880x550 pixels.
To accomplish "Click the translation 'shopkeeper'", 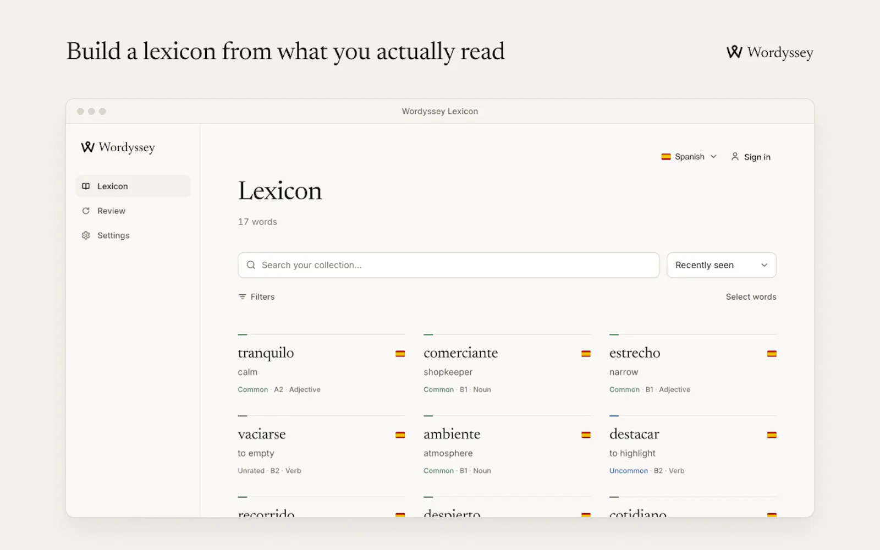I will 448,372.
